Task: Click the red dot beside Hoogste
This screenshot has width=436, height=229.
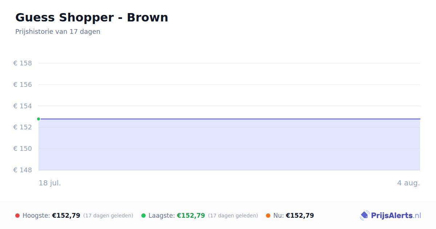Action: coord(17,216)
